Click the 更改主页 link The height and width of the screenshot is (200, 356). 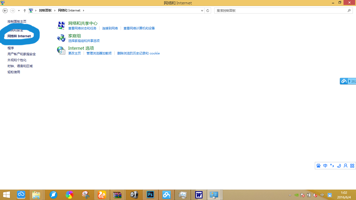[x=75, y=53]
